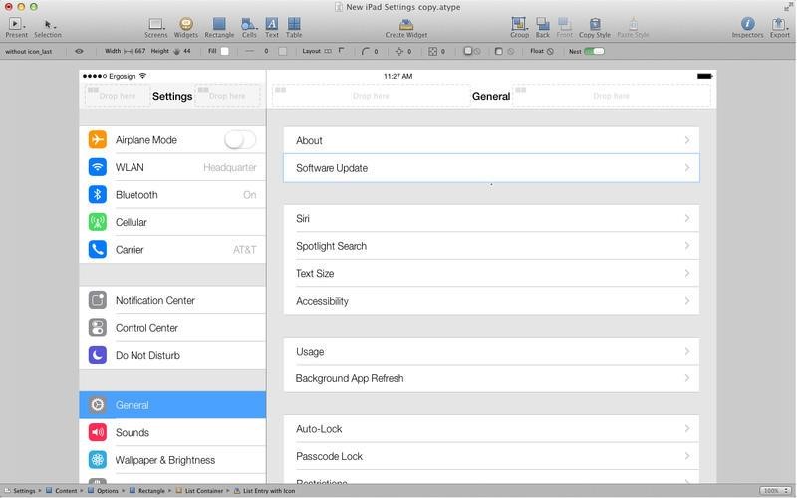Viewport: 797px width, 498px height.
Task: Click the Copy Style button
Action: click(x=595, y=23)
